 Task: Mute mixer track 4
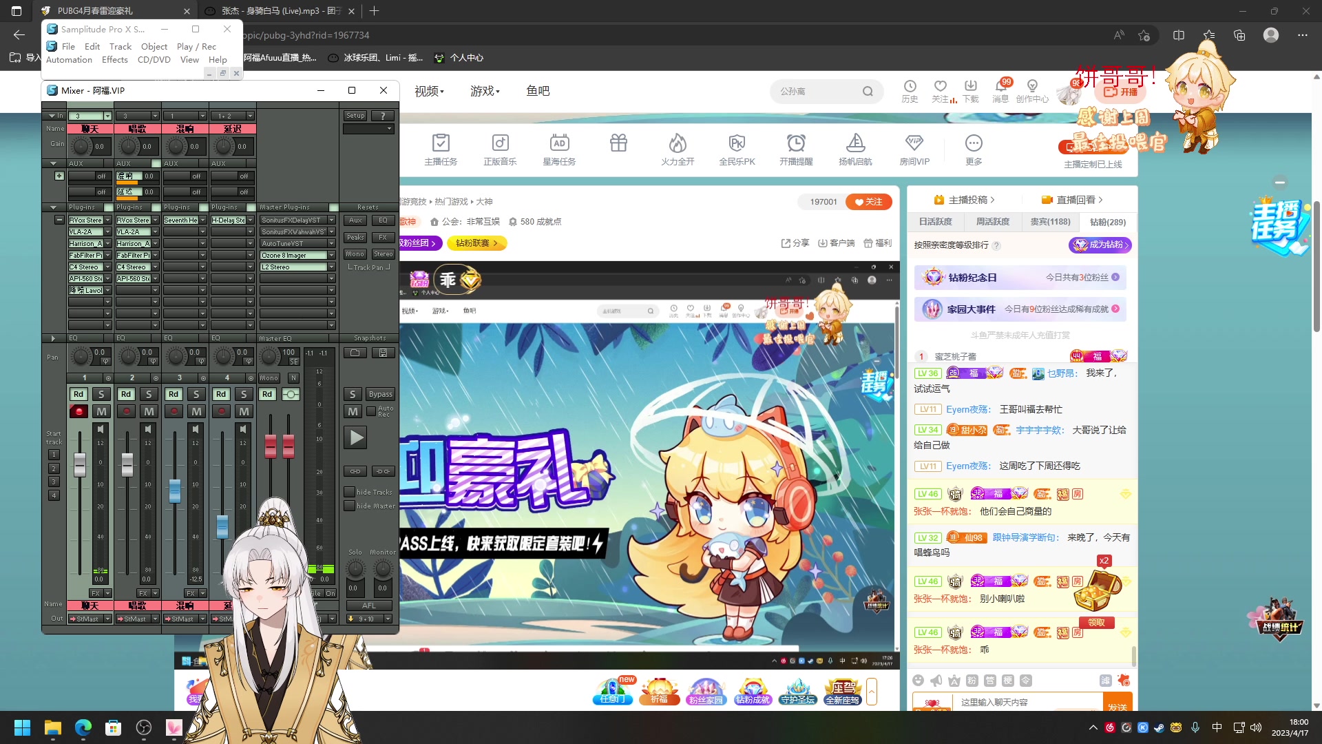tap(244, 411)
